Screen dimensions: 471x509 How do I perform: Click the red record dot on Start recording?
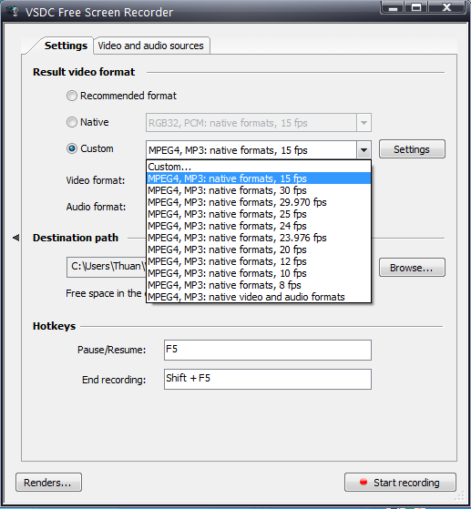(363, 482)
